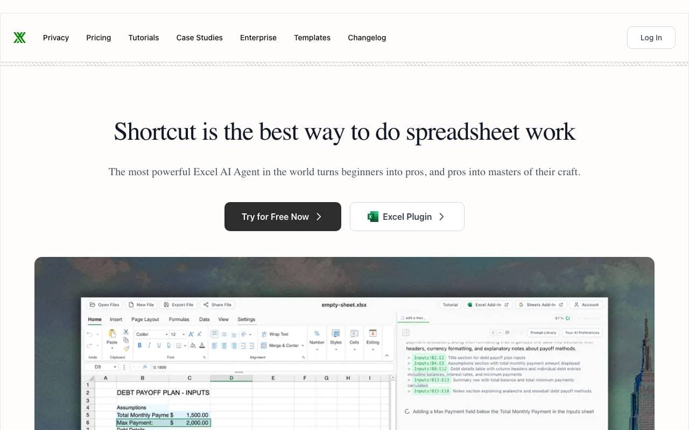The width and height of the screenshot is (689, 430).
Task: Click Try for Free Now button
Action: coord(283,217)
